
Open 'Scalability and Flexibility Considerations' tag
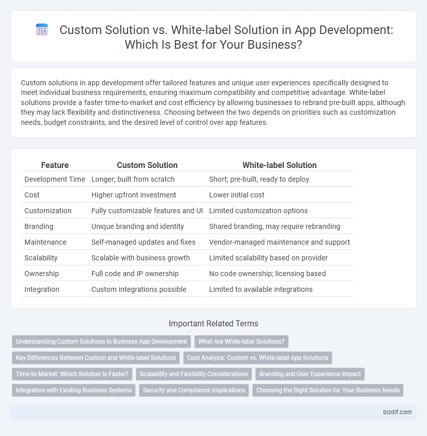[194, 374]
